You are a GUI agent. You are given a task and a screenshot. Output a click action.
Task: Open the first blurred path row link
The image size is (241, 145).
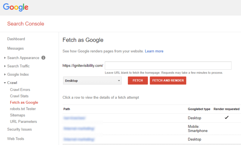click(x=74, y=118)
